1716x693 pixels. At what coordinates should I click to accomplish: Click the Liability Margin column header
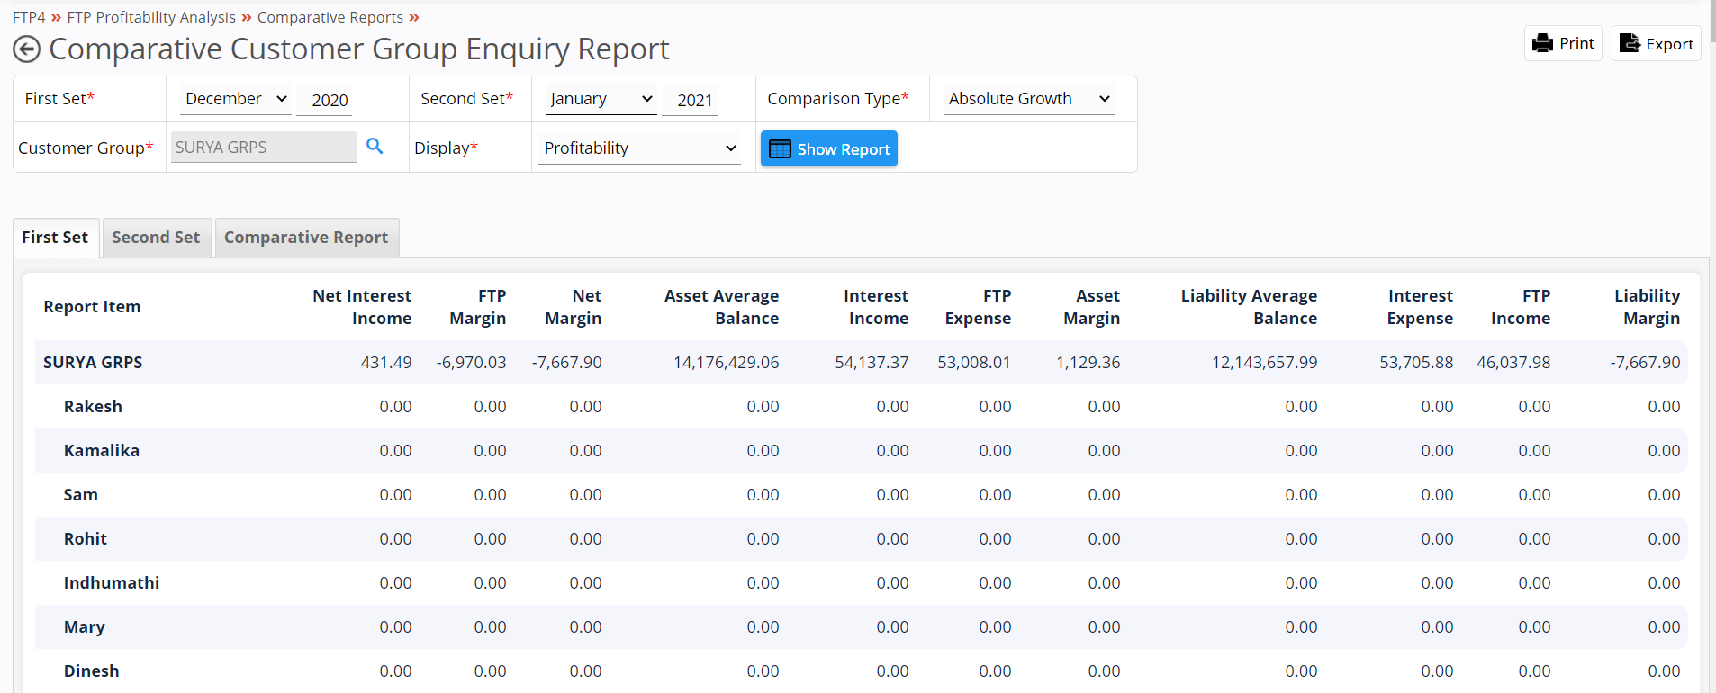pos(1647,307)
